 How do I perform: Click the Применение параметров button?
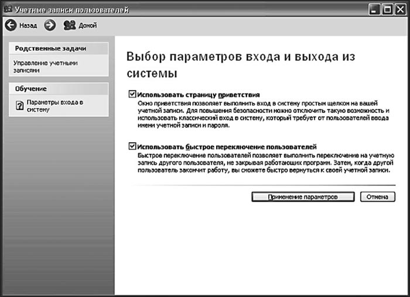click(303, 197)
